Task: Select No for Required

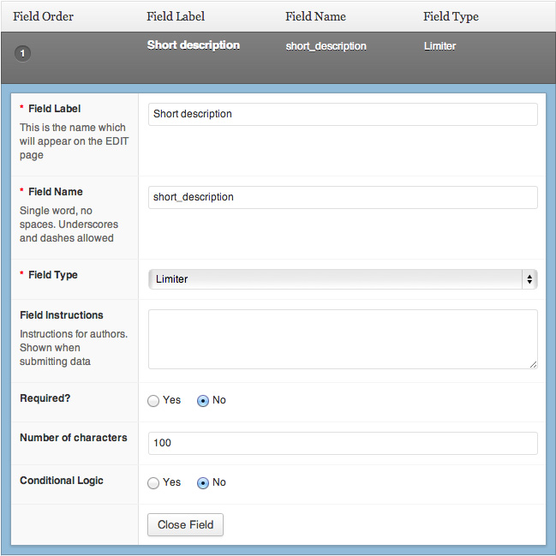Action: tap(203, 401)
